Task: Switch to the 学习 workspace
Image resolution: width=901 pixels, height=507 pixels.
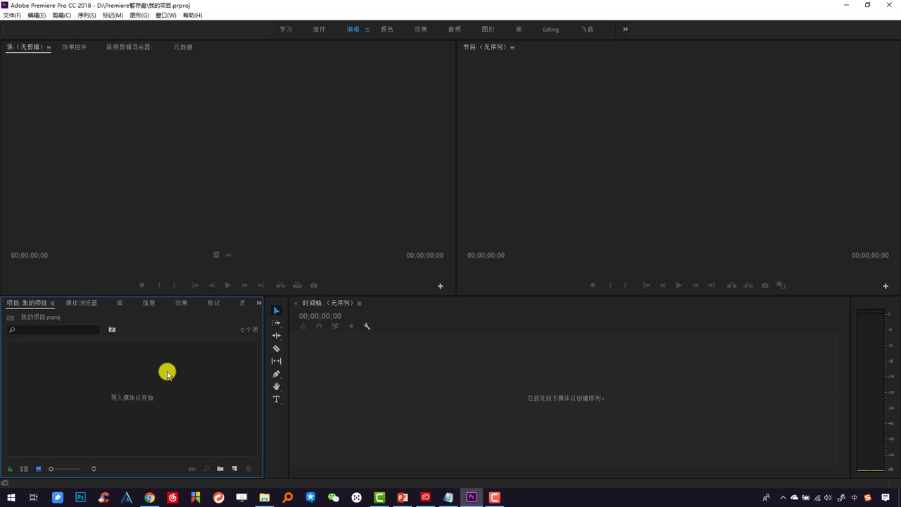Action: pos(286,30)
